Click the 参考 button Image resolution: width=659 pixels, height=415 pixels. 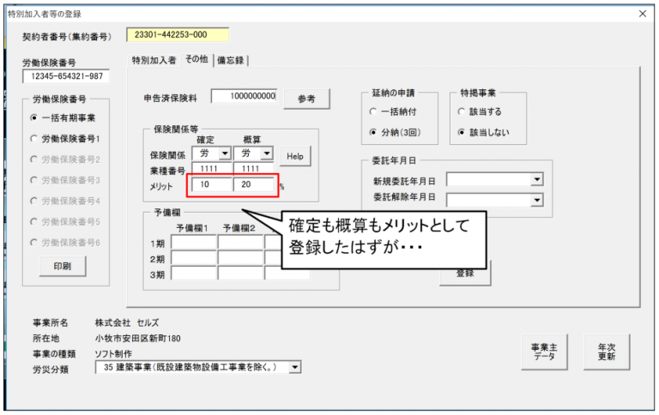306,99
